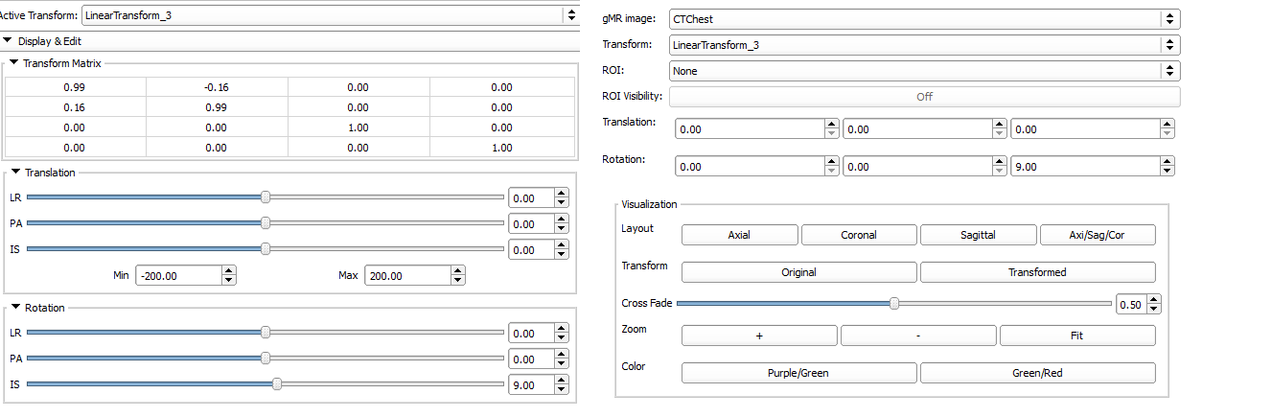1272x417 pixels.
Task: Collapse the Transform Matrix section
Action: click(14, 63)
